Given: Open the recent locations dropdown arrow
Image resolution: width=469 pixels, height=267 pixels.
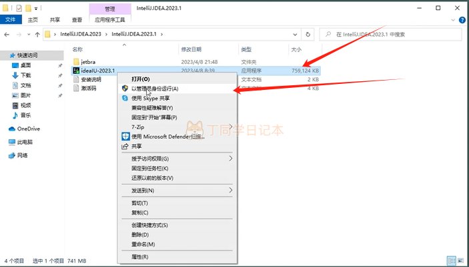Looking at the screenshot, I should pos(29,35).
